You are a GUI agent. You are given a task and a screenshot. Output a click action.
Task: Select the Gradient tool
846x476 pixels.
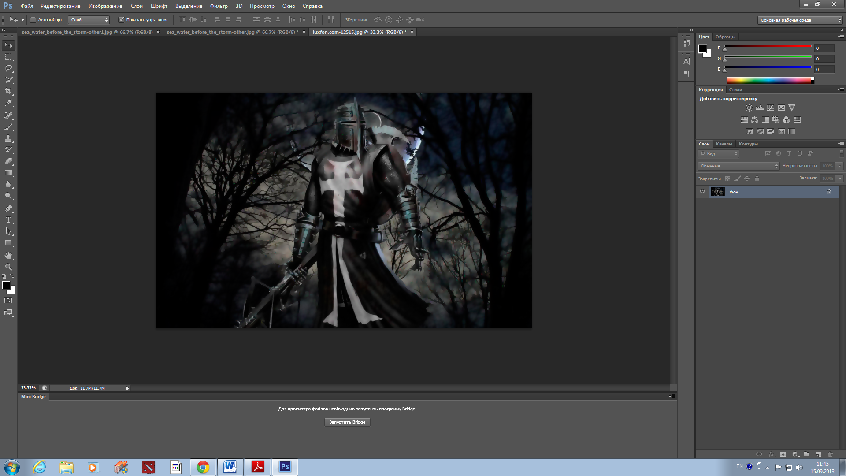[8, 173]
